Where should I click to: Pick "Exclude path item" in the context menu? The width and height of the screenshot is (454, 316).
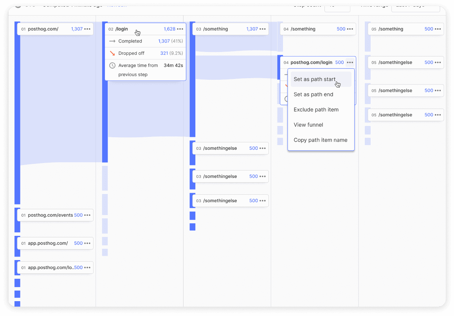click(316, 110)
